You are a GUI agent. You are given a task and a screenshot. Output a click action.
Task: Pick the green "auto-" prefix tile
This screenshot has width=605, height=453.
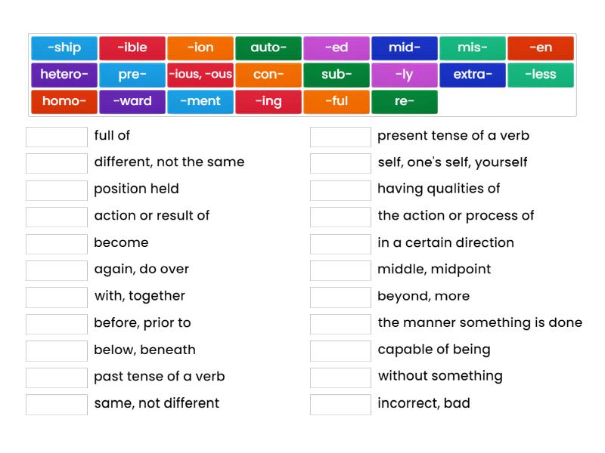268,47
